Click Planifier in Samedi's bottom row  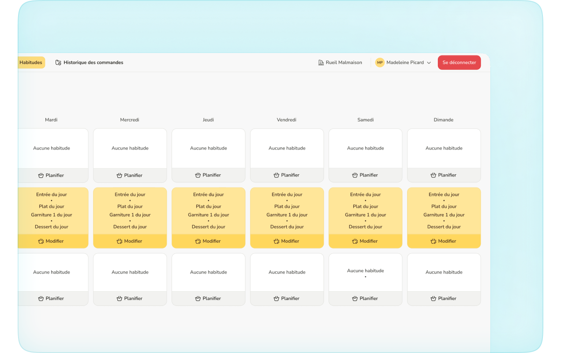(365, 299)
